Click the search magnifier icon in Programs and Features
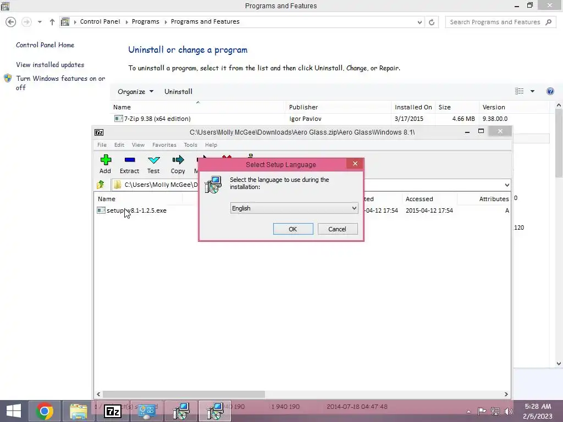The height and width of the screenshot is (422, 563). tap(548, 22)
